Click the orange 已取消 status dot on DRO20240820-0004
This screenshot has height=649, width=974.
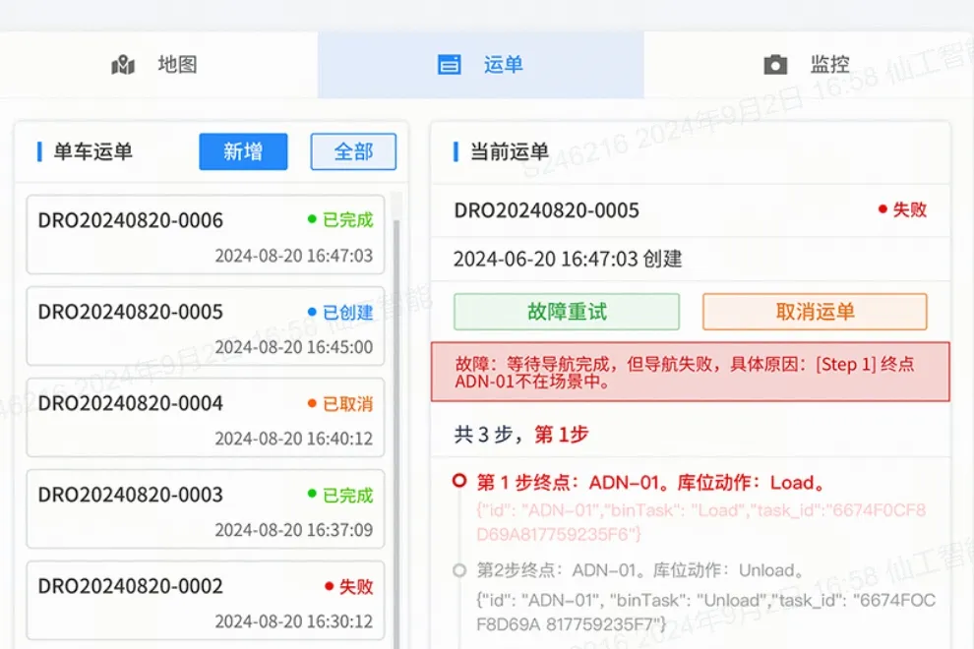click(x=313, y=403)
